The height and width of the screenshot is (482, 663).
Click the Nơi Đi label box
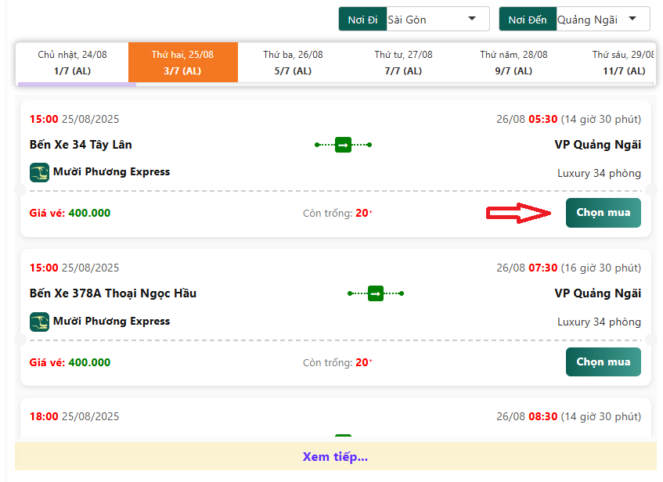point(362,20)
